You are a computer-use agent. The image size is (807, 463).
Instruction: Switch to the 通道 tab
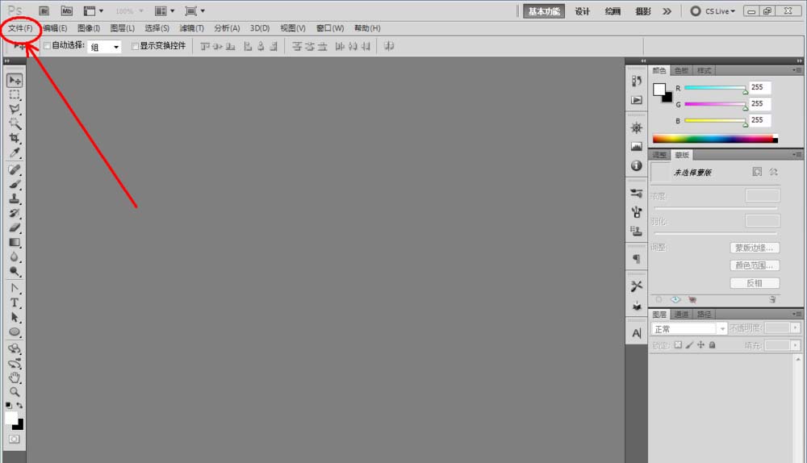681,315
